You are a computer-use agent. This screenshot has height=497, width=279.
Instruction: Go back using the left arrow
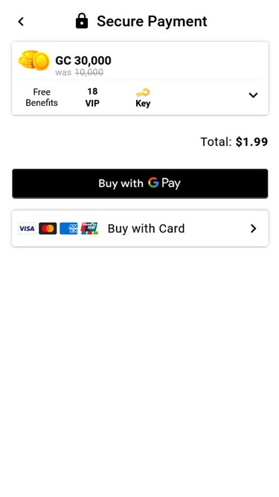pyautogui.click(x=21, y=22)
